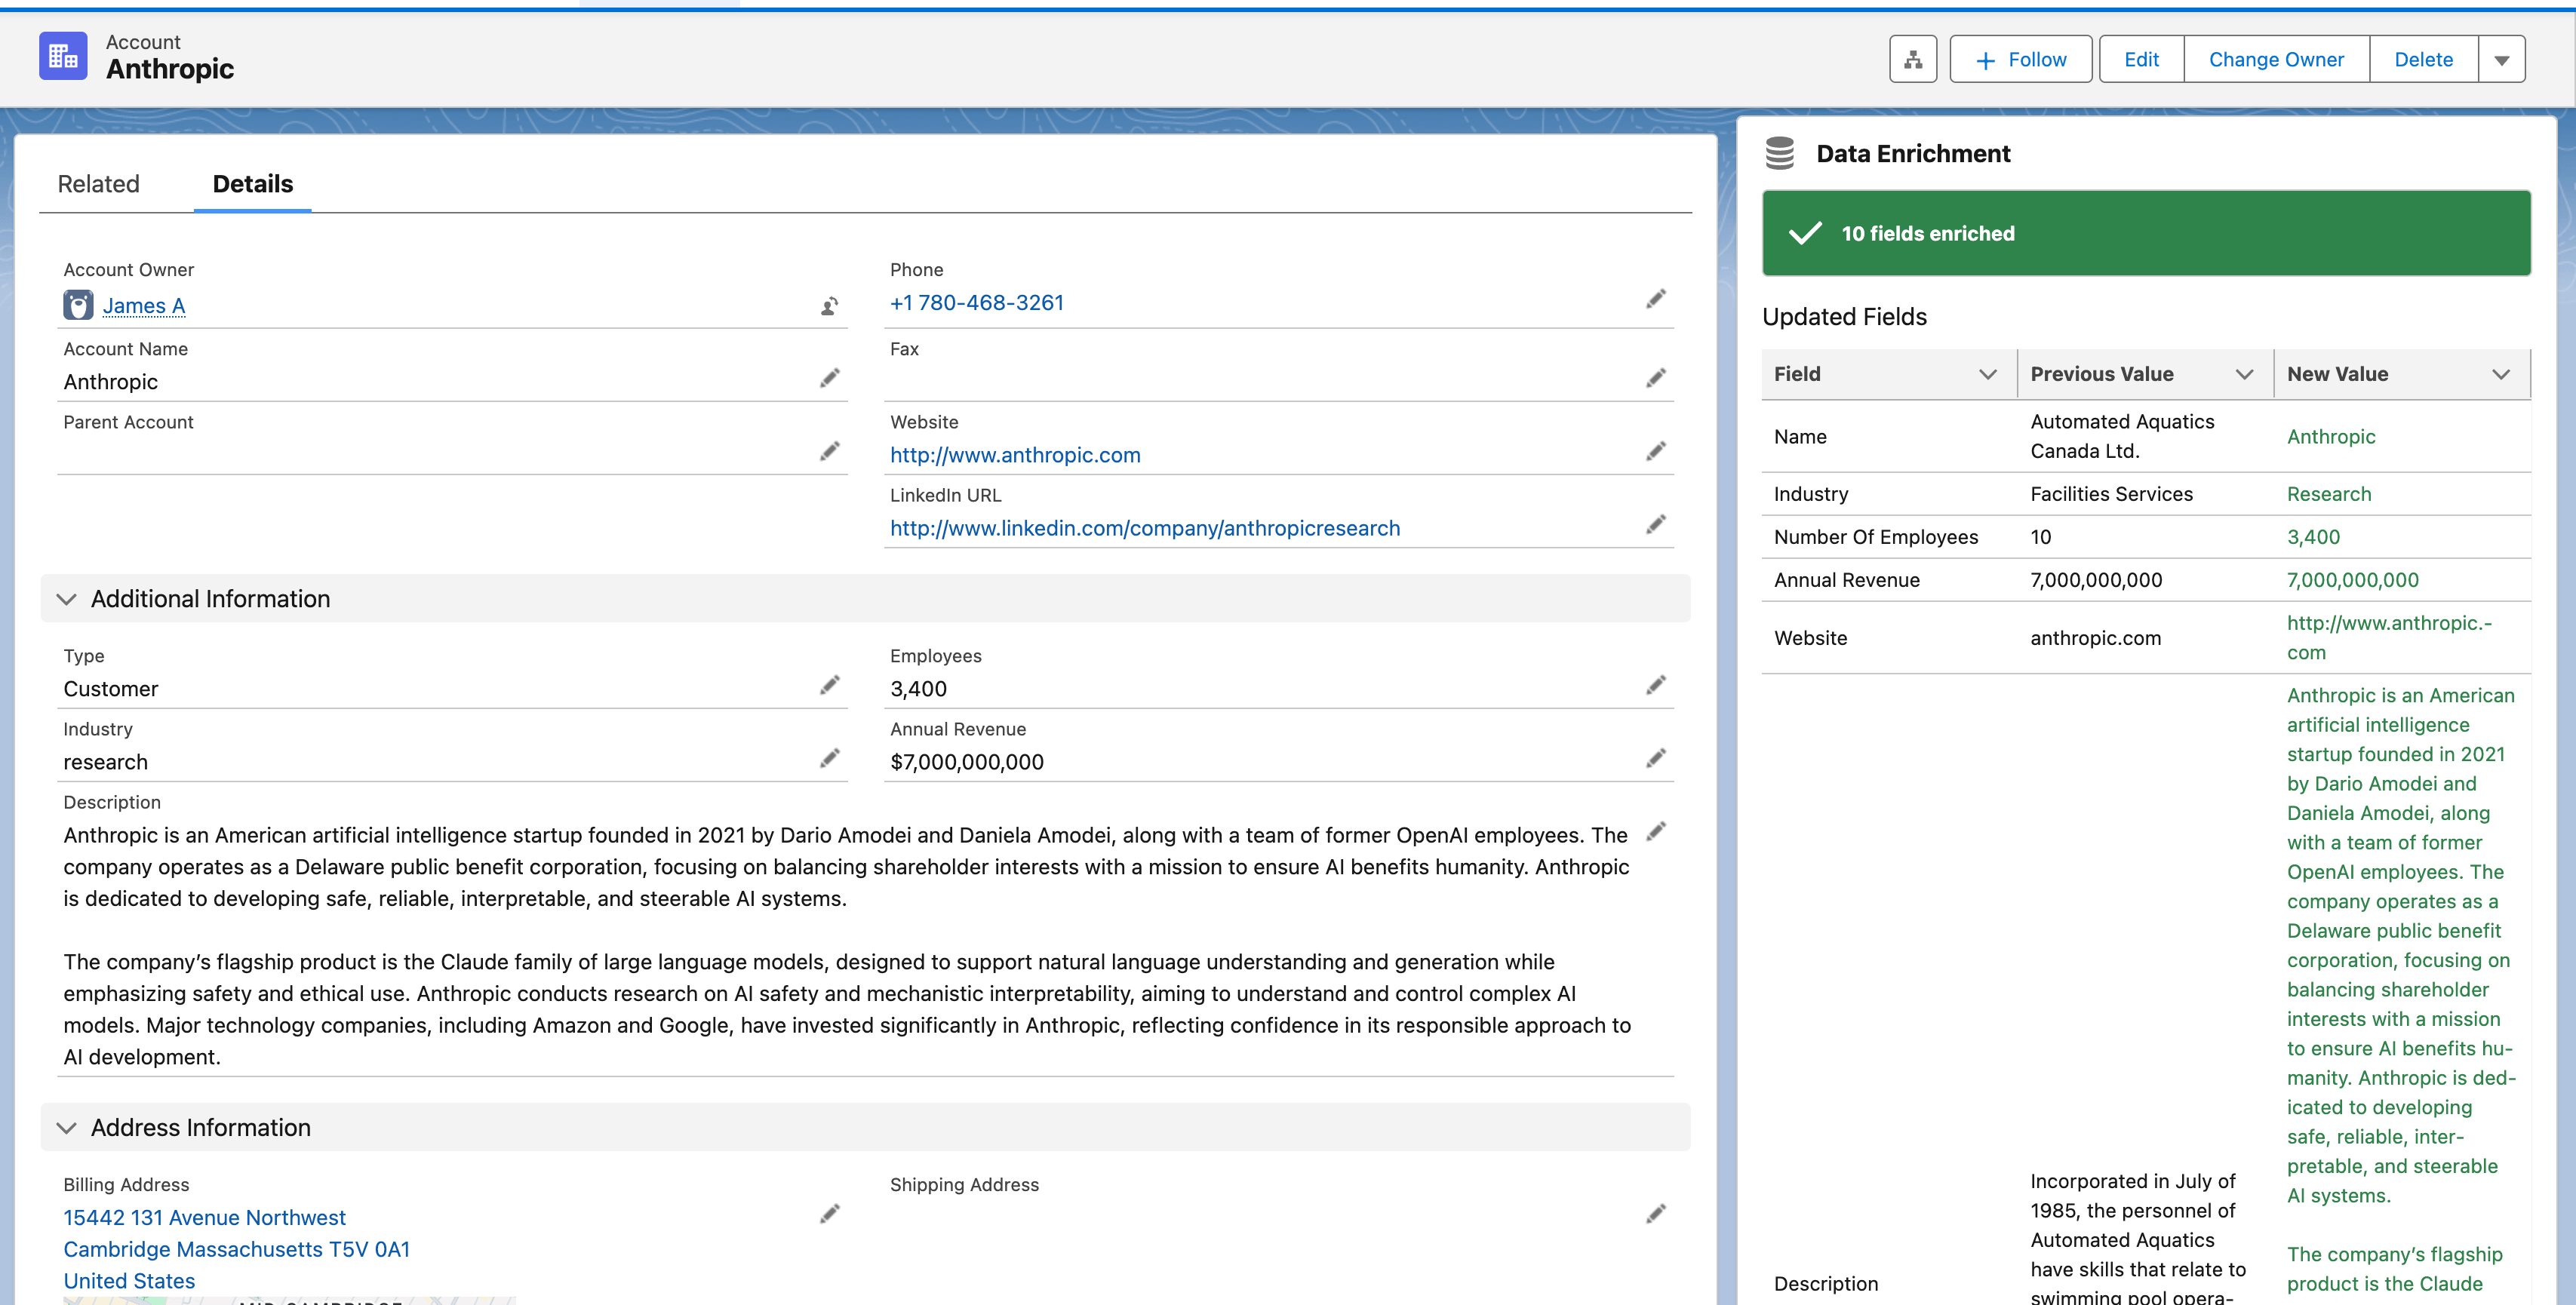The width and height of the screenshot is (2576, 1305).
Task: Click pencil icon to edit Website field
Action: (1655, 451)
